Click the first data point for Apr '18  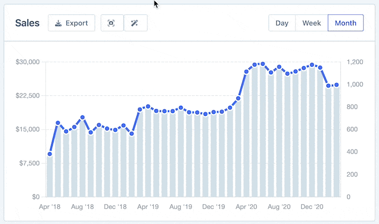pyautogui.click(x=50, y=154)
